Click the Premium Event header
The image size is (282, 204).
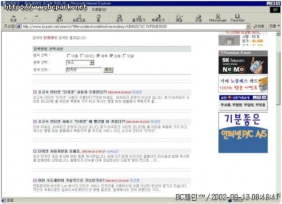tap(243, 53)
